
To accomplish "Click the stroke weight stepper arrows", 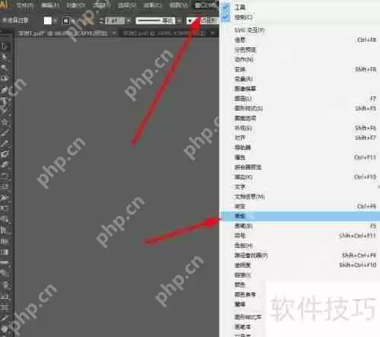I will point(102,21).
